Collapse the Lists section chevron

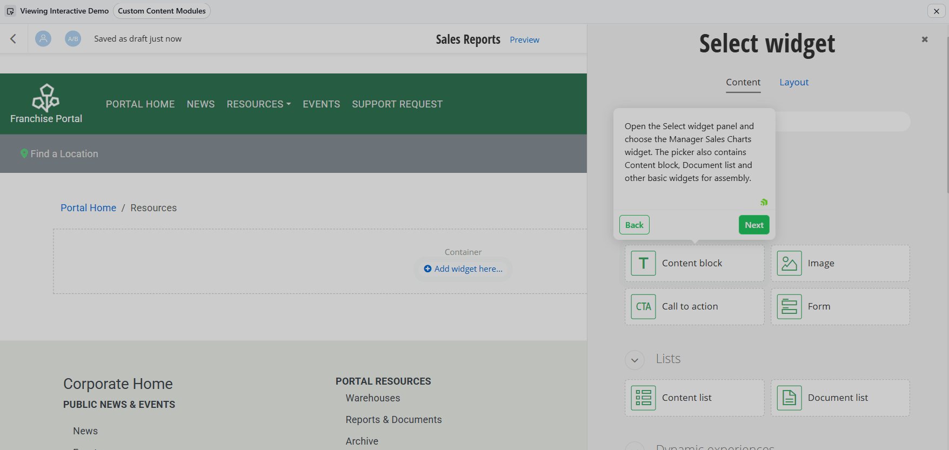tap(634, 360)
